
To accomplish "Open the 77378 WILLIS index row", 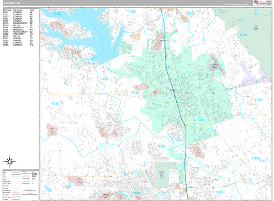I will coord(19,36).
